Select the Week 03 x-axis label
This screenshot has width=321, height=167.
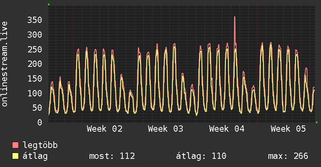[166, 129]
